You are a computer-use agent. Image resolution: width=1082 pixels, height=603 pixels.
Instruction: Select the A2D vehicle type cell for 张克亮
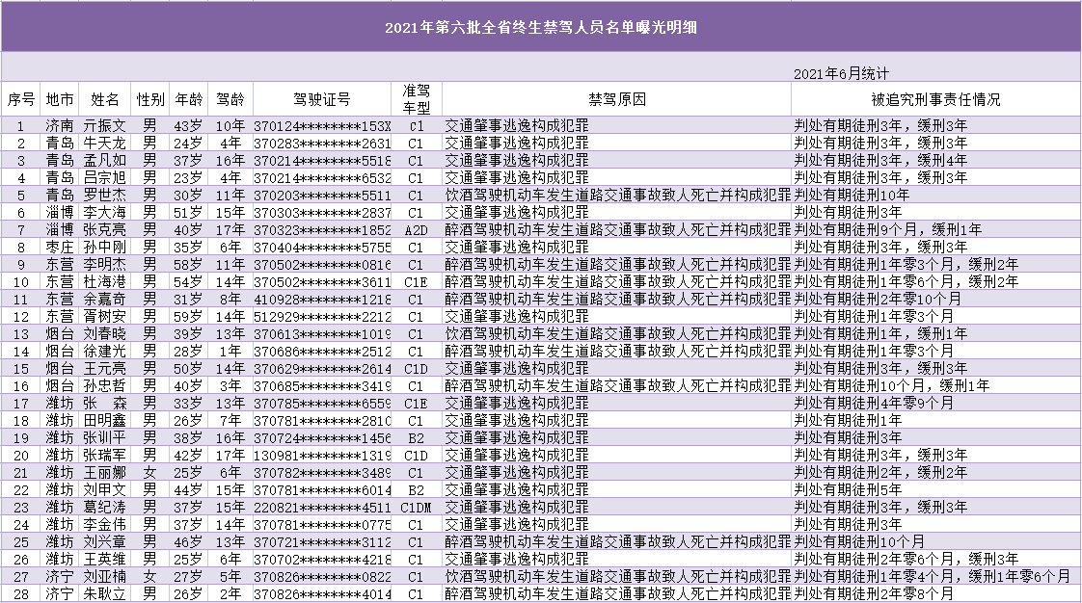pos(418,229)
